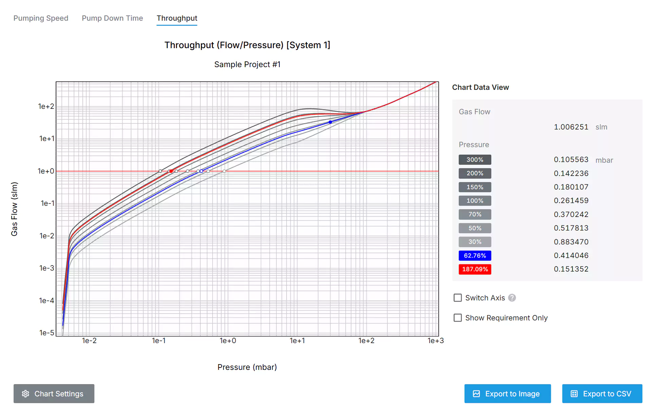Click the Throughput tab label
This screenshot has width=656, height=416.
click(x=177, y=18)
